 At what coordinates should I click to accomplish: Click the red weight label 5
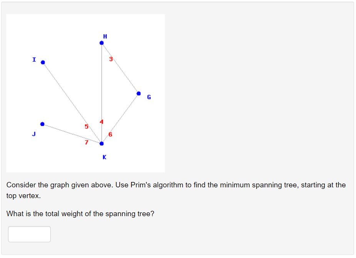[86, 126]
